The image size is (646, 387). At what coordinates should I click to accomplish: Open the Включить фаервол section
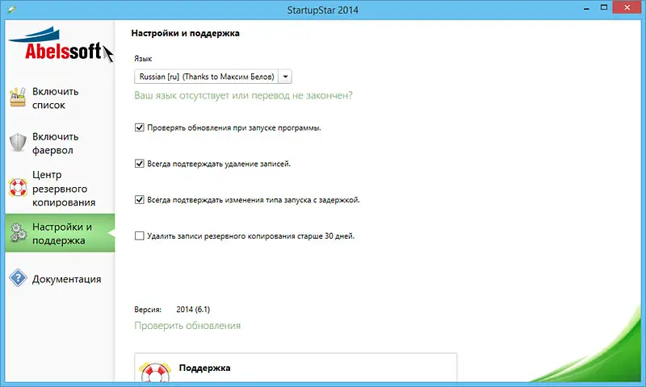(60, 144)
